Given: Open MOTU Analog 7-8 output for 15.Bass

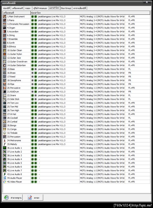Looking at the screenshot, I should [102, 69].
